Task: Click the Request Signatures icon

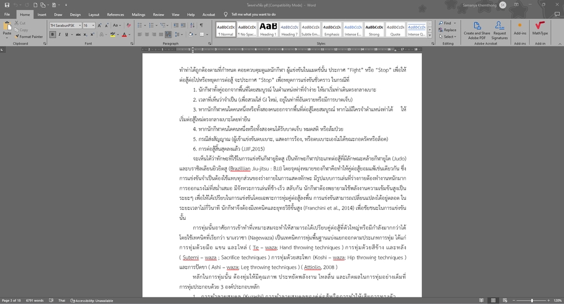Action: [x=499, y=28]
